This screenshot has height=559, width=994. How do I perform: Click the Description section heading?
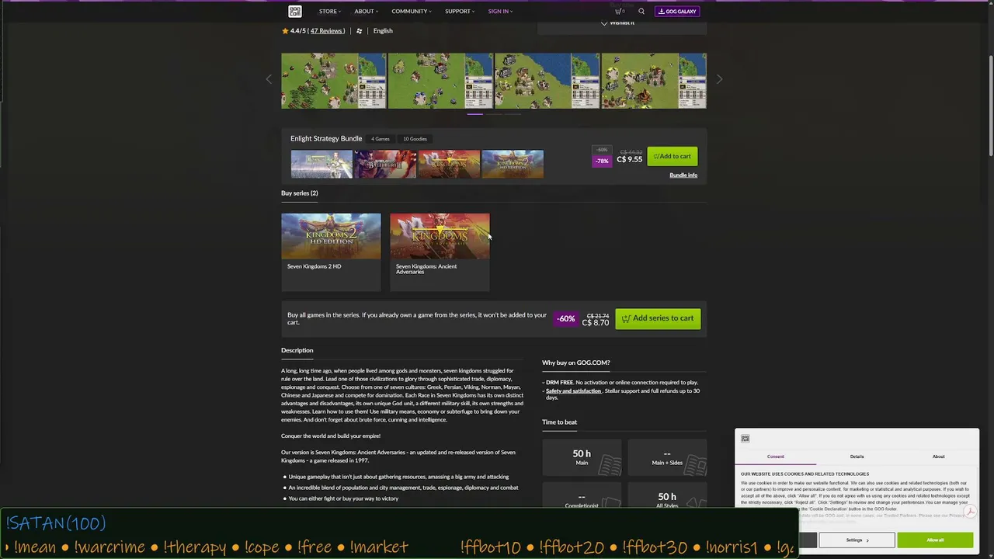pos(297,350)
